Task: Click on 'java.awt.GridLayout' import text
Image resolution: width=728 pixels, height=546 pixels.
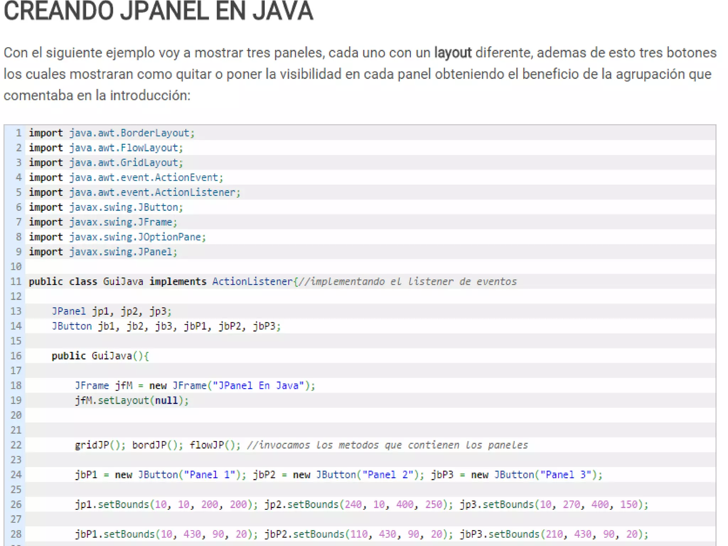Action: (124, 163)
